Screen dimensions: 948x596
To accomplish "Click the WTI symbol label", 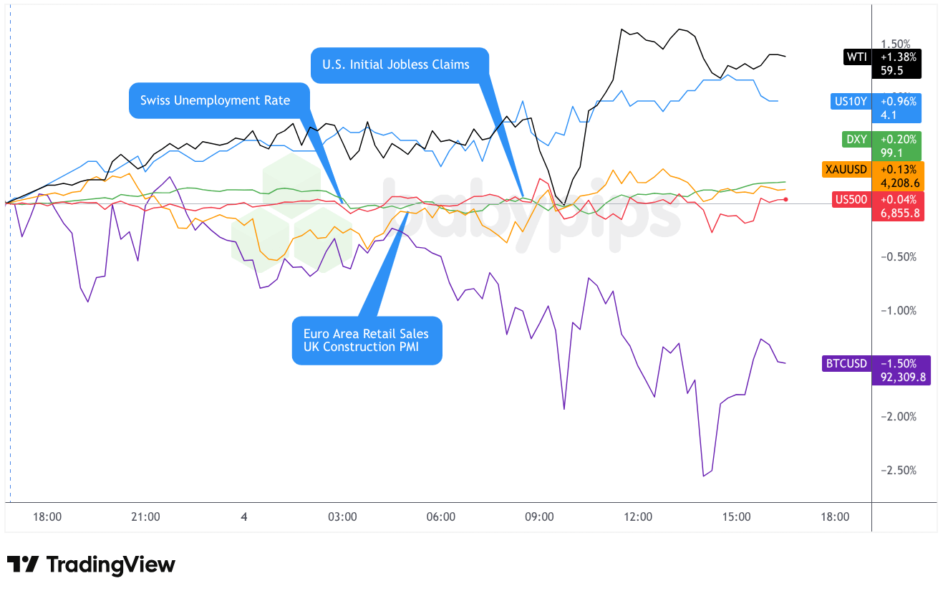I will pyautogui.click(x=856, y=57).
